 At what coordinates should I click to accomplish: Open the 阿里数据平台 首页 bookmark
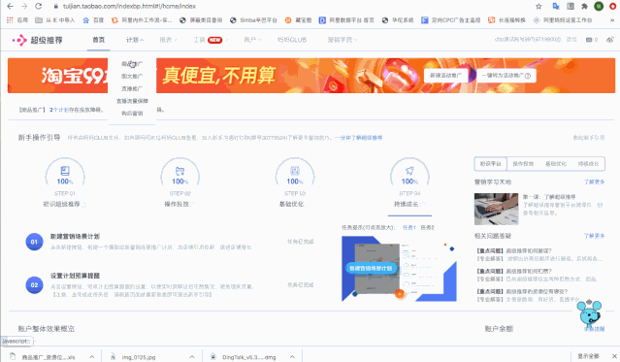coord(346,20)
